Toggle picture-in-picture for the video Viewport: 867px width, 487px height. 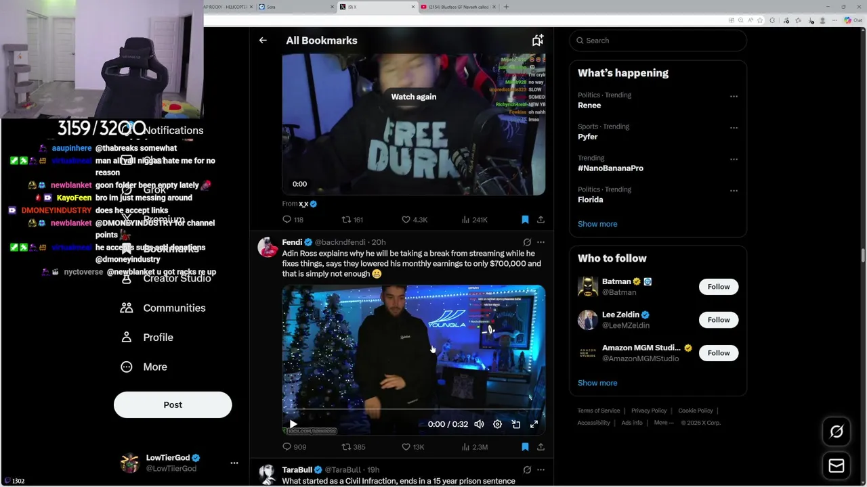[515, 424]
